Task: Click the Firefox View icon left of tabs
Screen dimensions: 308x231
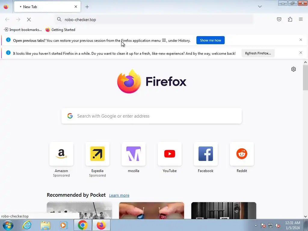Action: [6, 7]
